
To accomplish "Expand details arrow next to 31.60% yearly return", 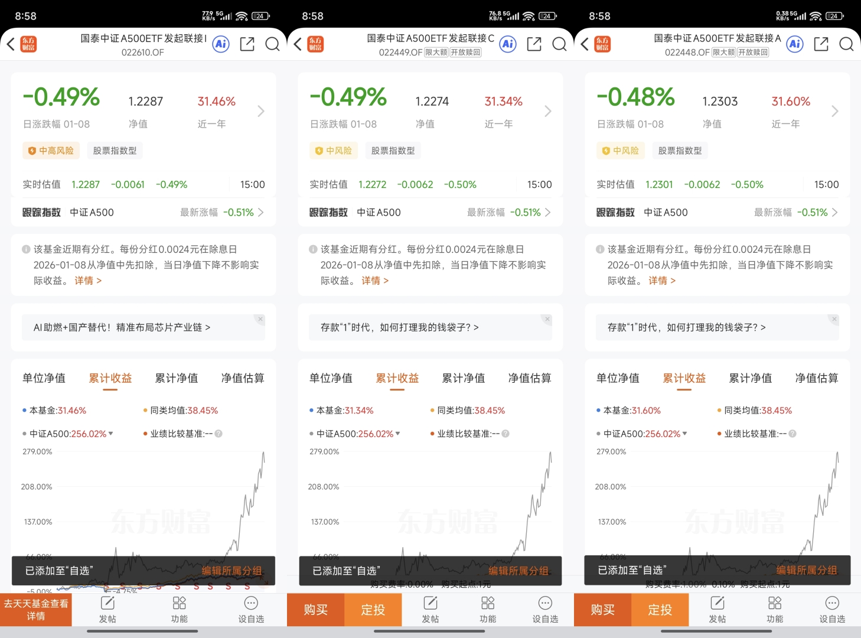I will [x=835, y=111].
